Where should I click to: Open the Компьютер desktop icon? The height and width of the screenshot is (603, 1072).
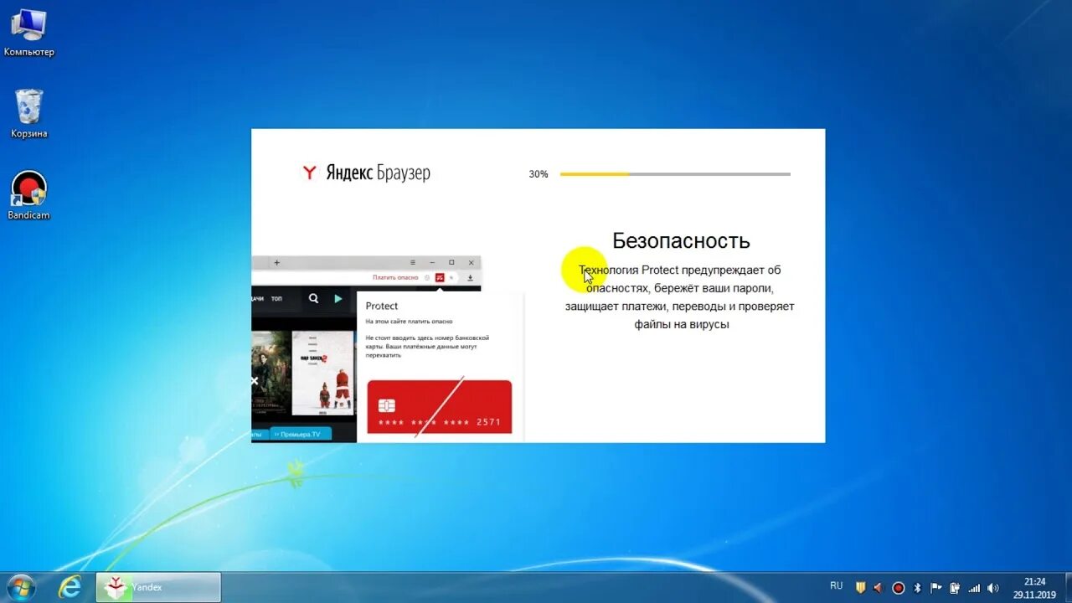[x=28, y=33]
